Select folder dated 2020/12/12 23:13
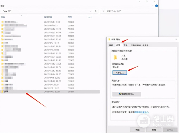This screenshot has height=133, width=179. pos(50,39)
